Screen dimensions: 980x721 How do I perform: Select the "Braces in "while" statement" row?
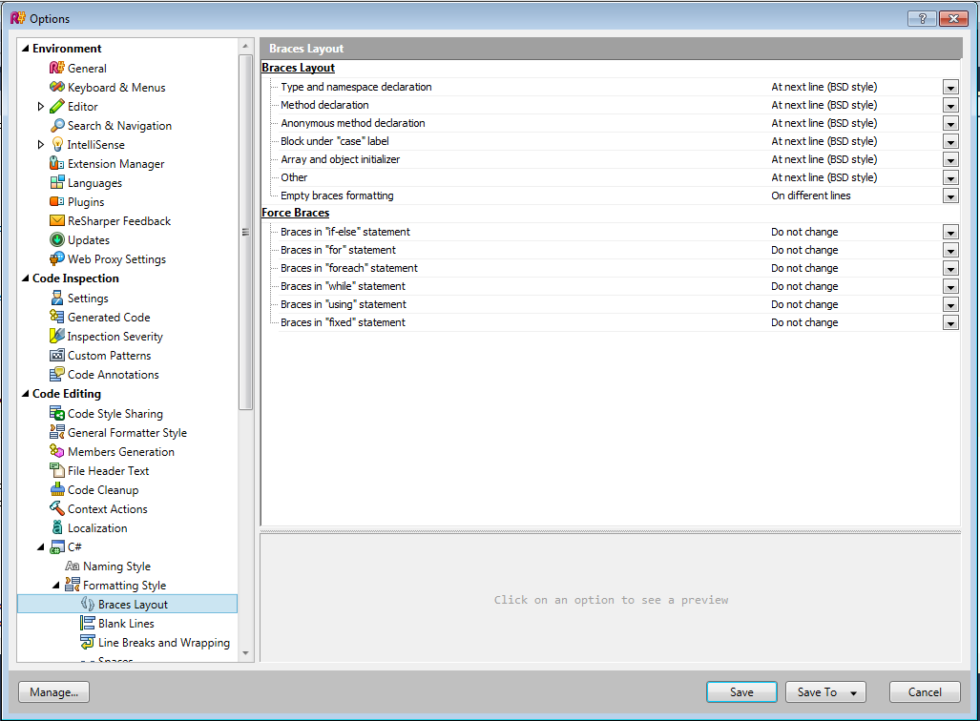pos(610,286)
